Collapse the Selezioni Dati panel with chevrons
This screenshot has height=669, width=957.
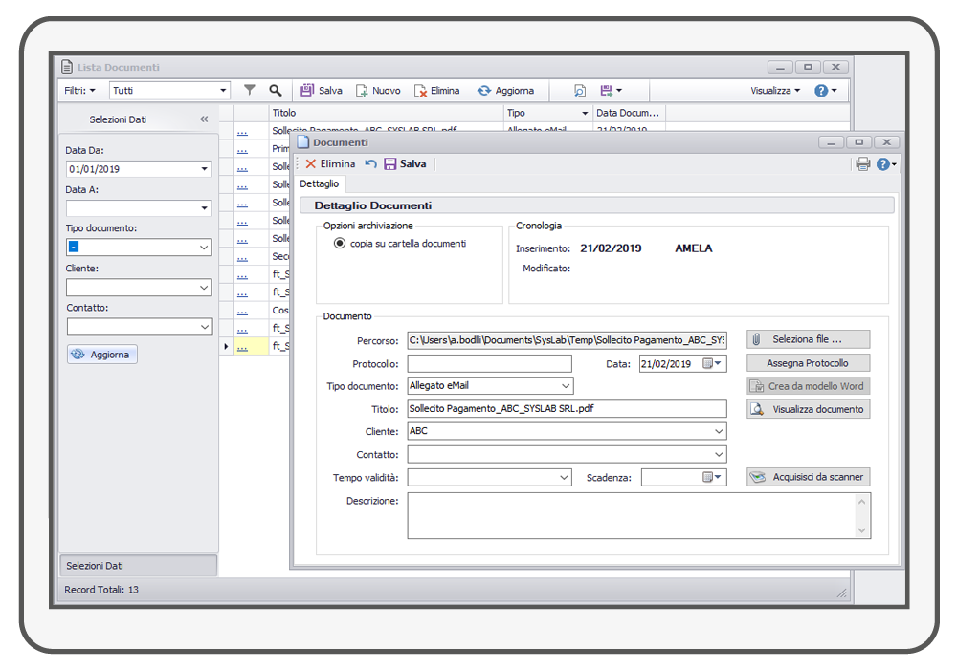pyautogui.click(x=204, y=119)
